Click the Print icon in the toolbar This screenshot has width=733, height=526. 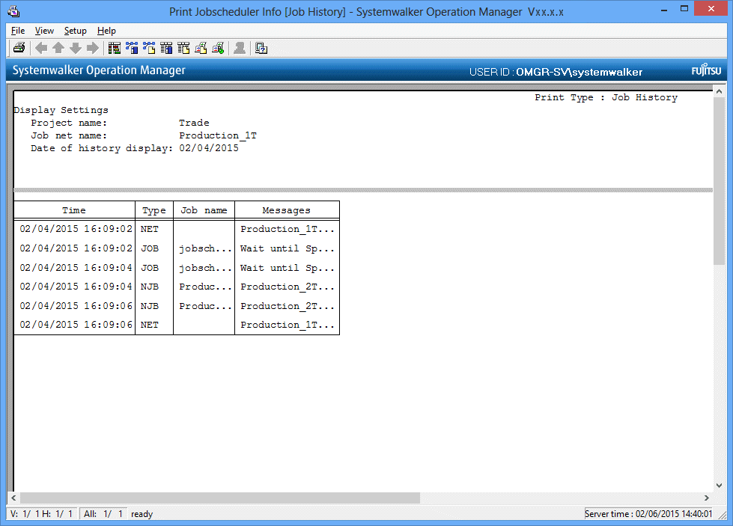point(19,49)
